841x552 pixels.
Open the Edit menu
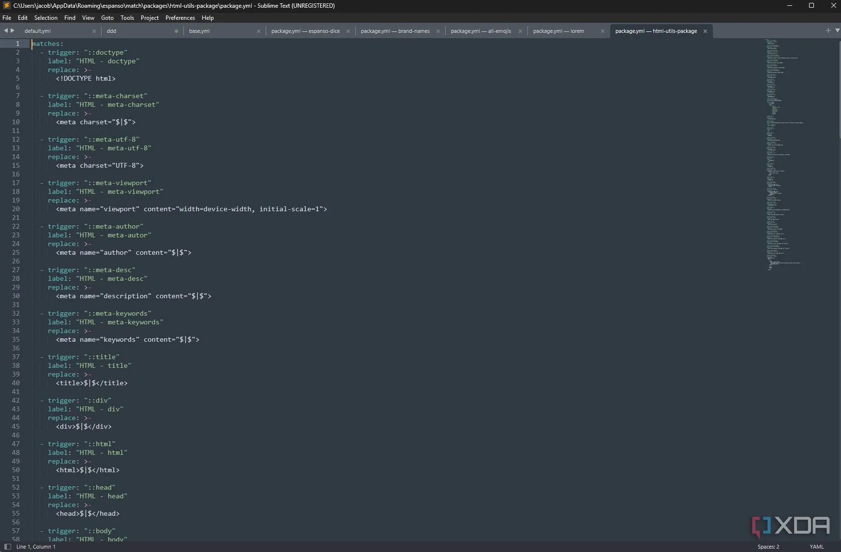(23, 18)
